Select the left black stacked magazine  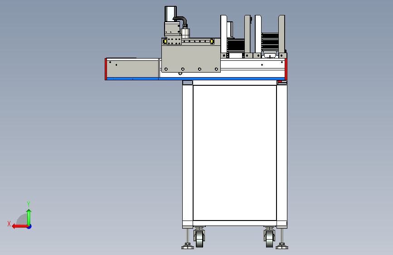(236, 45)
